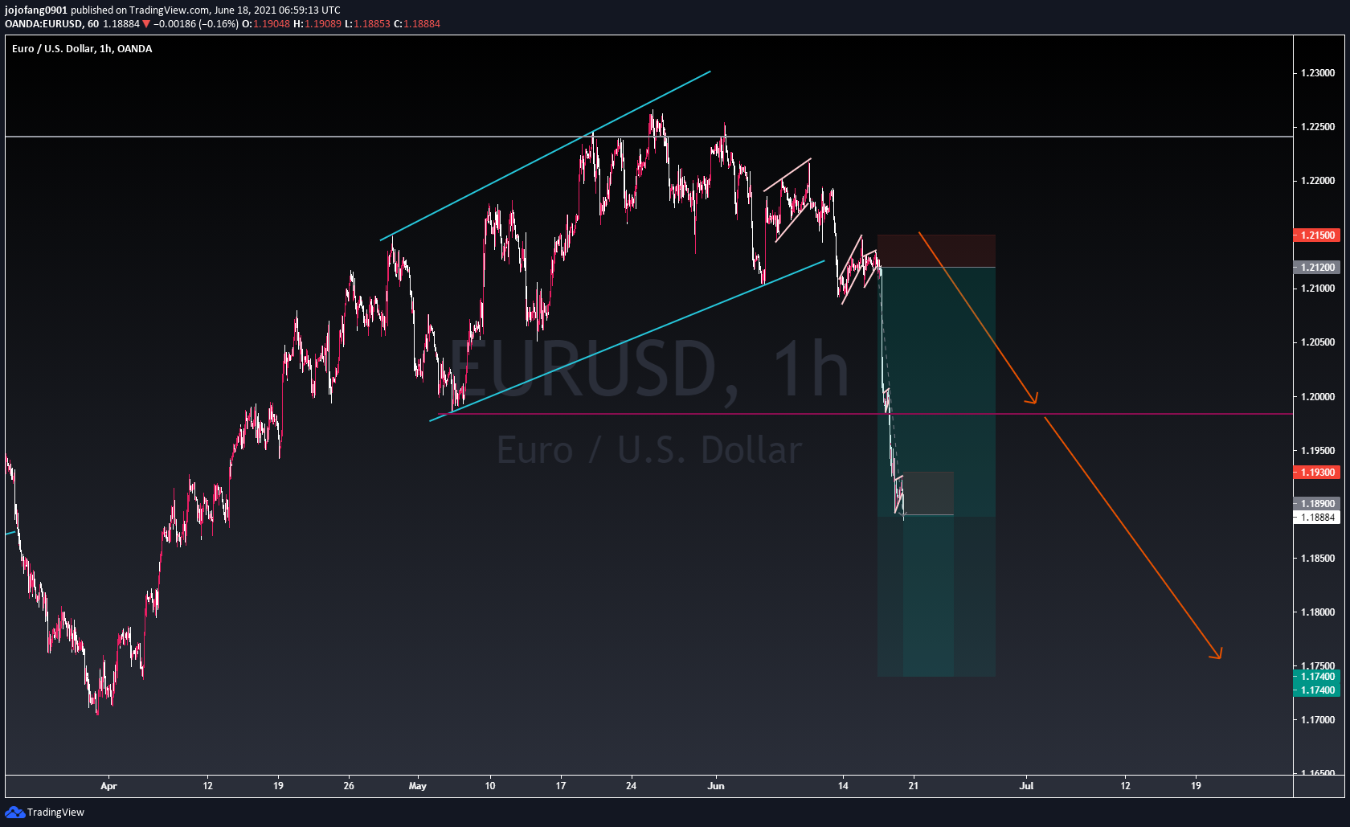Image resolution: width=1350 pixels, height=827 pixels.
Task: Click the price change −0.00186 (−0.16%)
Action: point(196,24)
